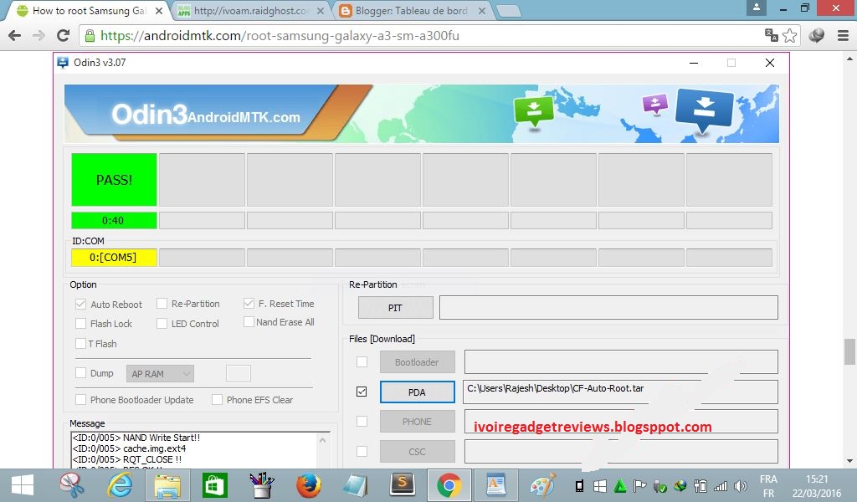The image size is (857, 502).
Task: Open File Explorer from the taskbar
Action: point(167,485)
